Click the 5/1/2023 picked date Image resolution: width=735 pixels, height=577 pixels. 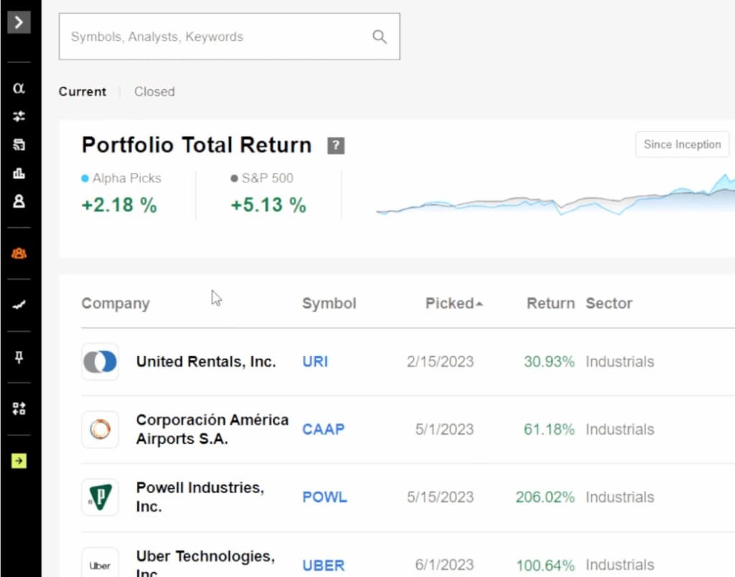click(x=444, y=429)
